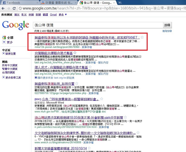Switch to the Facebook tab
The image size is (186, 152).
[20, 2]
